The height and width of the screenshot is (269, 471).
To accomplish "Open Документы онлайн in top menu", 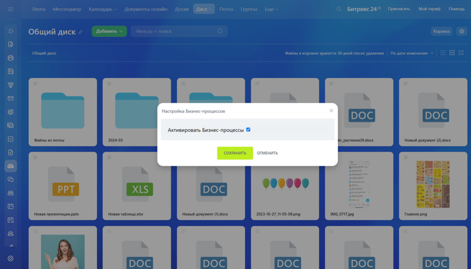I will [x=146, y=9].
